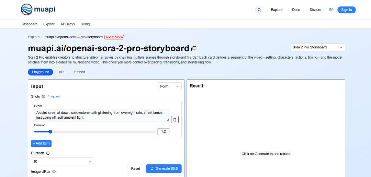Switch to the Embed tab
Screen dimensions: 371x177
tap(79, 72)
